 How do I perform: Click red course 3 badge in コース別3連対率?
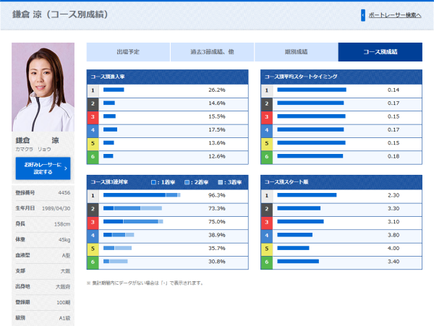93,223
